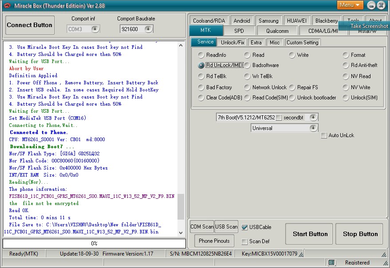Select the MTK tab
This screenshot has height=268, width=390.
tap(206, 30)
